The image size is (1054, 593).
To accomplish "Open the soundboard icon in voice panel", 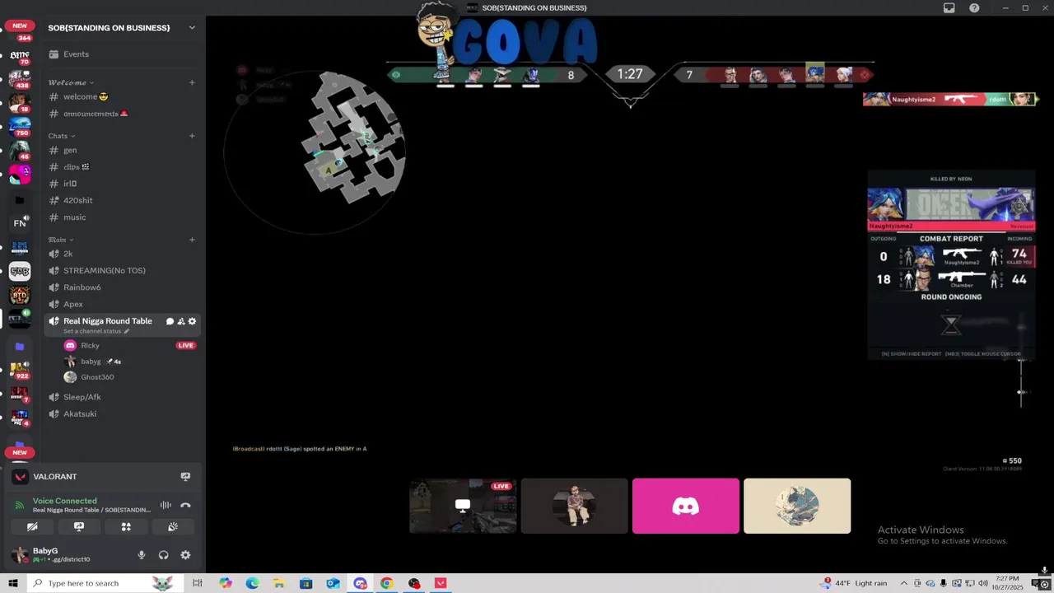I will click(x=173, y=527).
